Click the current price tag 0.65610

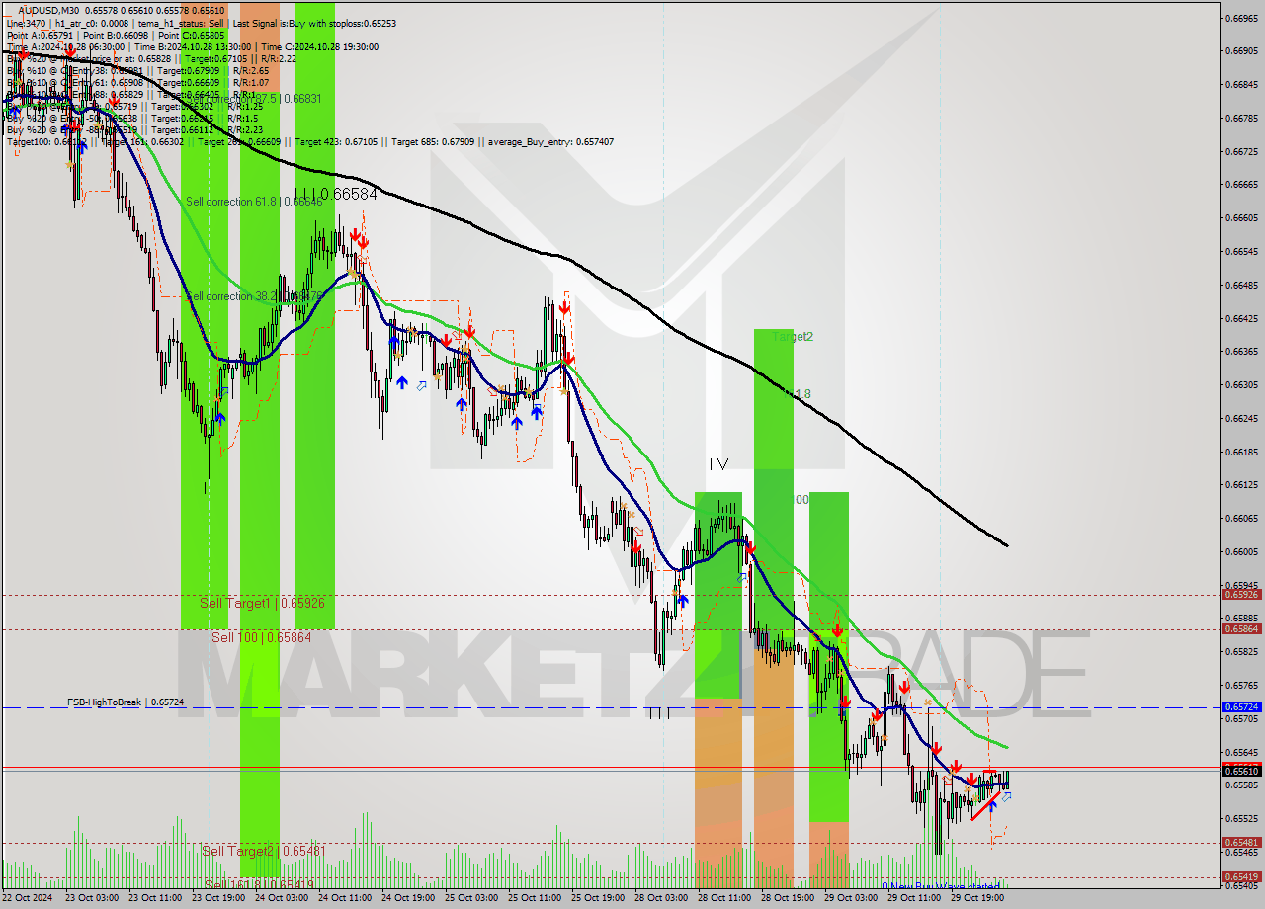point(1241,771)
